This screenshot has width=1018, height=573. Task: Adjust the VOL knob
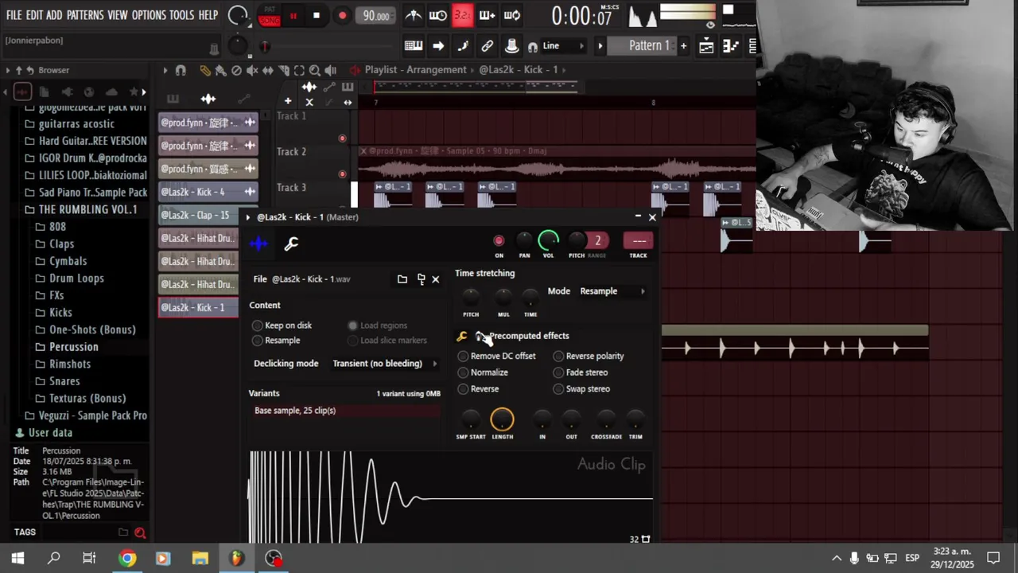[x=548, y=240]
